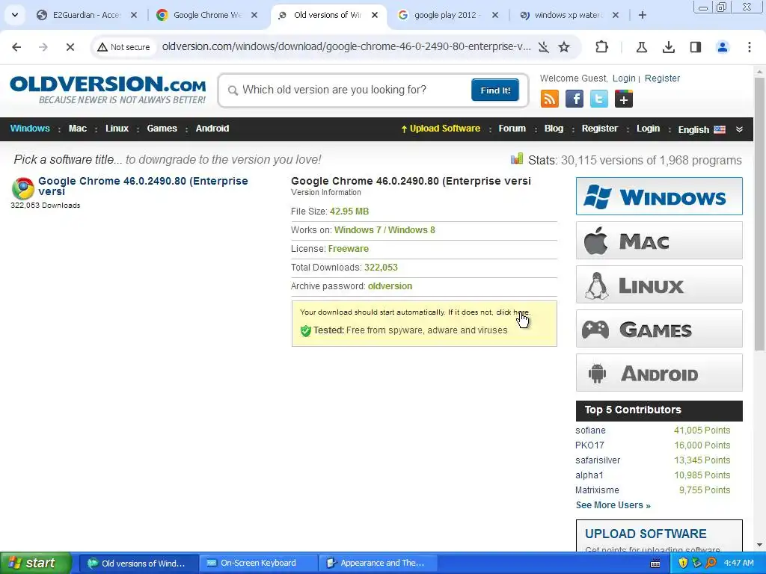The width and height of the screenshot is (766, 574).
Task: Open the Chrome profile avatar
Action: click(722, 47)
